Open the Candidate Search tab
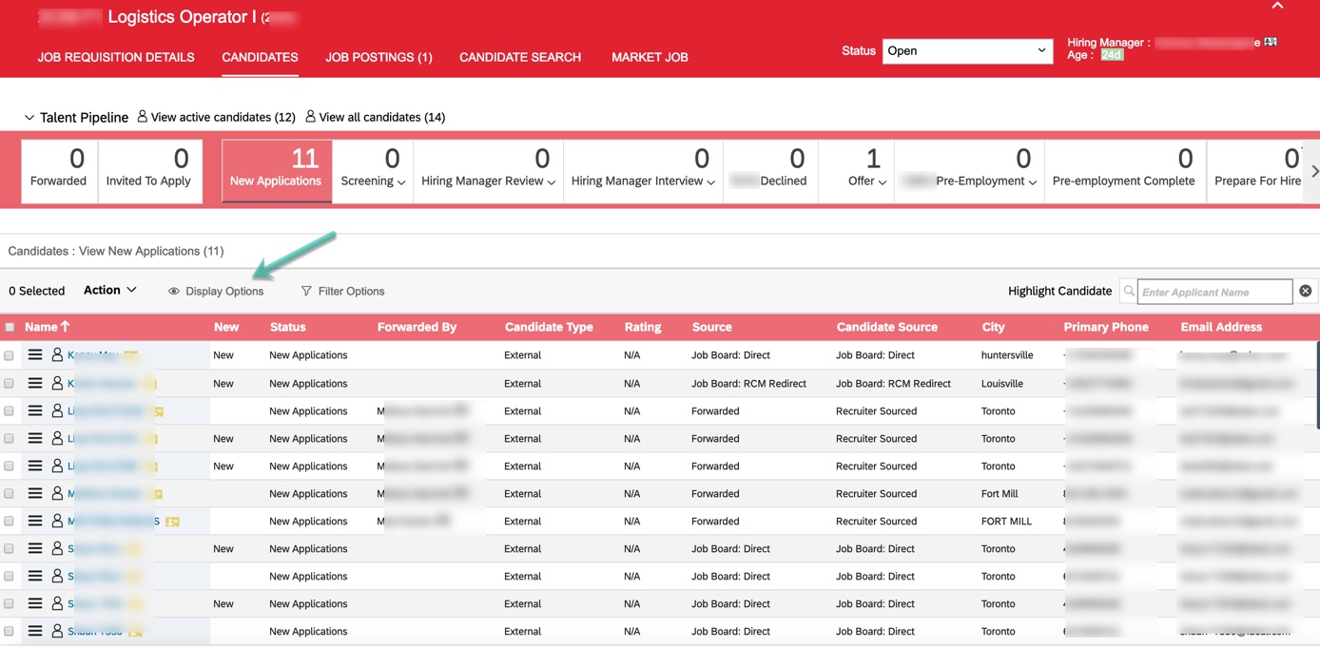The width and height of the screenshot is (1320, 647). tap(519, 57)
